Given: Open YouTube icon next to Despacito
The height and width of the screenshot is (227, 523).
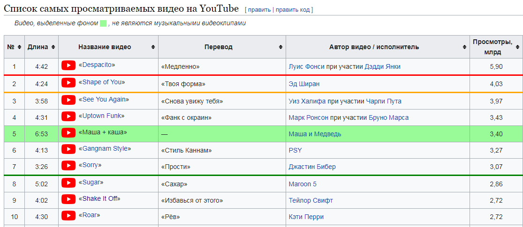Looking at the screenshot, I should [x=68, y=65].
